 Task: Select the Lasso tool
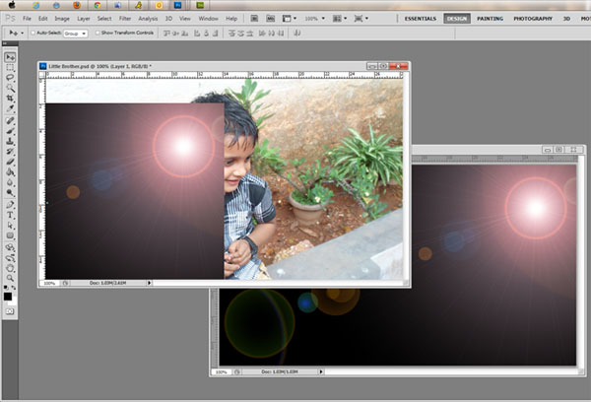pyautogui.click(x=10, y=78)
